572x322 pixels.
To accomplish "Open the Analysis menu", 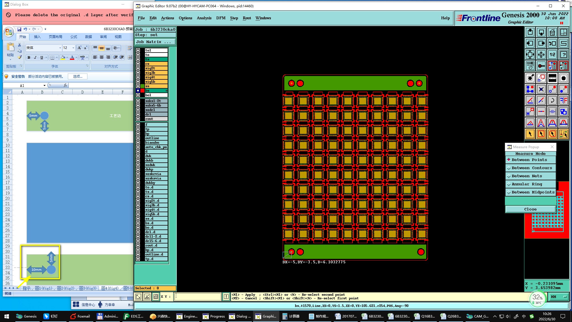I will click(204, 18).
